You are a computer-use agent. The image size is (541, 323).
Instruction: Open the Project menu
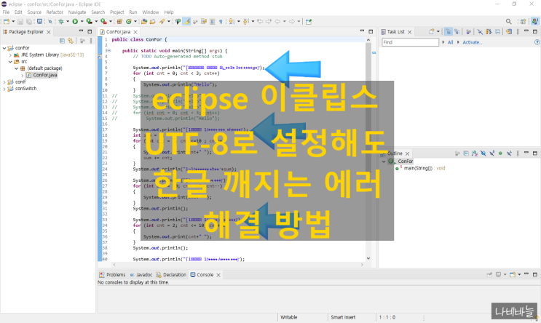pos(117,12)
